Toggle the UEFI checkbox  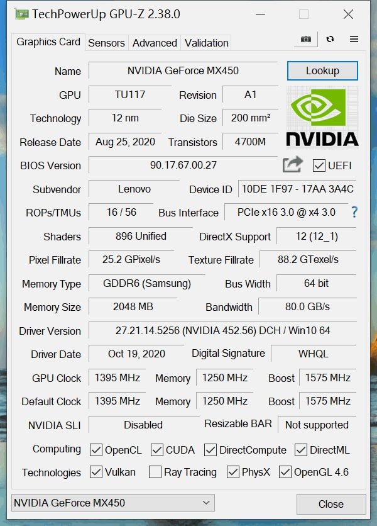pos(319,165)
